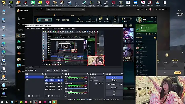Screen dimensions: 185x104
Task: Switch to 云顶之弈 tab in League client
Action: coord(65,20)
